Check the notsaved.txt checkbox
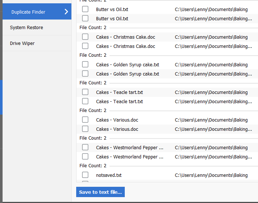 [85, 175]
